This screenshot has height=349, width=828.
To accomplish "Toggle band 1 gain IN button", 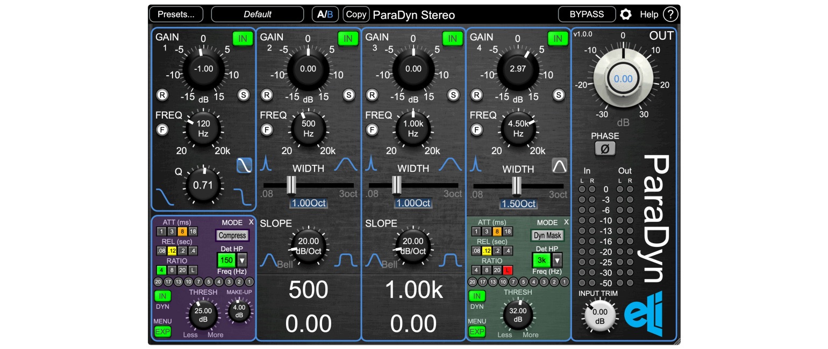I will pos(243,38).
